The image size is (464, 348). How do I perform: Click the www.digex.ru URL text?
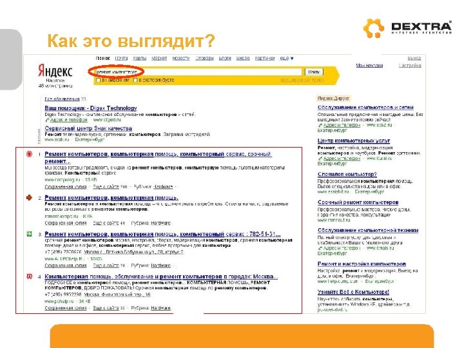point(107,120)
